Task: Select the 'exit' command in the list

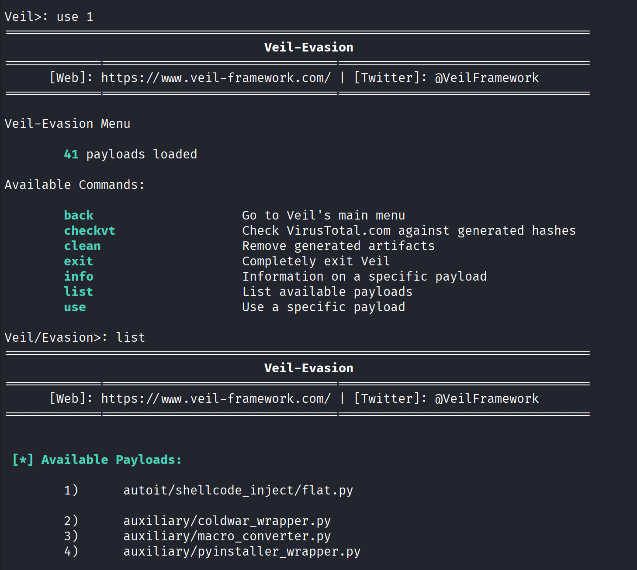Action: [x=79, y=261]
